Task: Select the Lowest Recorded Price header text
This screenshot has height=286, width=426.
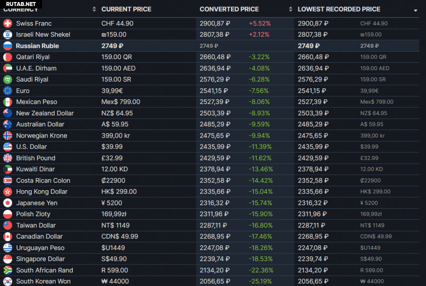Action: tap(339, 10)
